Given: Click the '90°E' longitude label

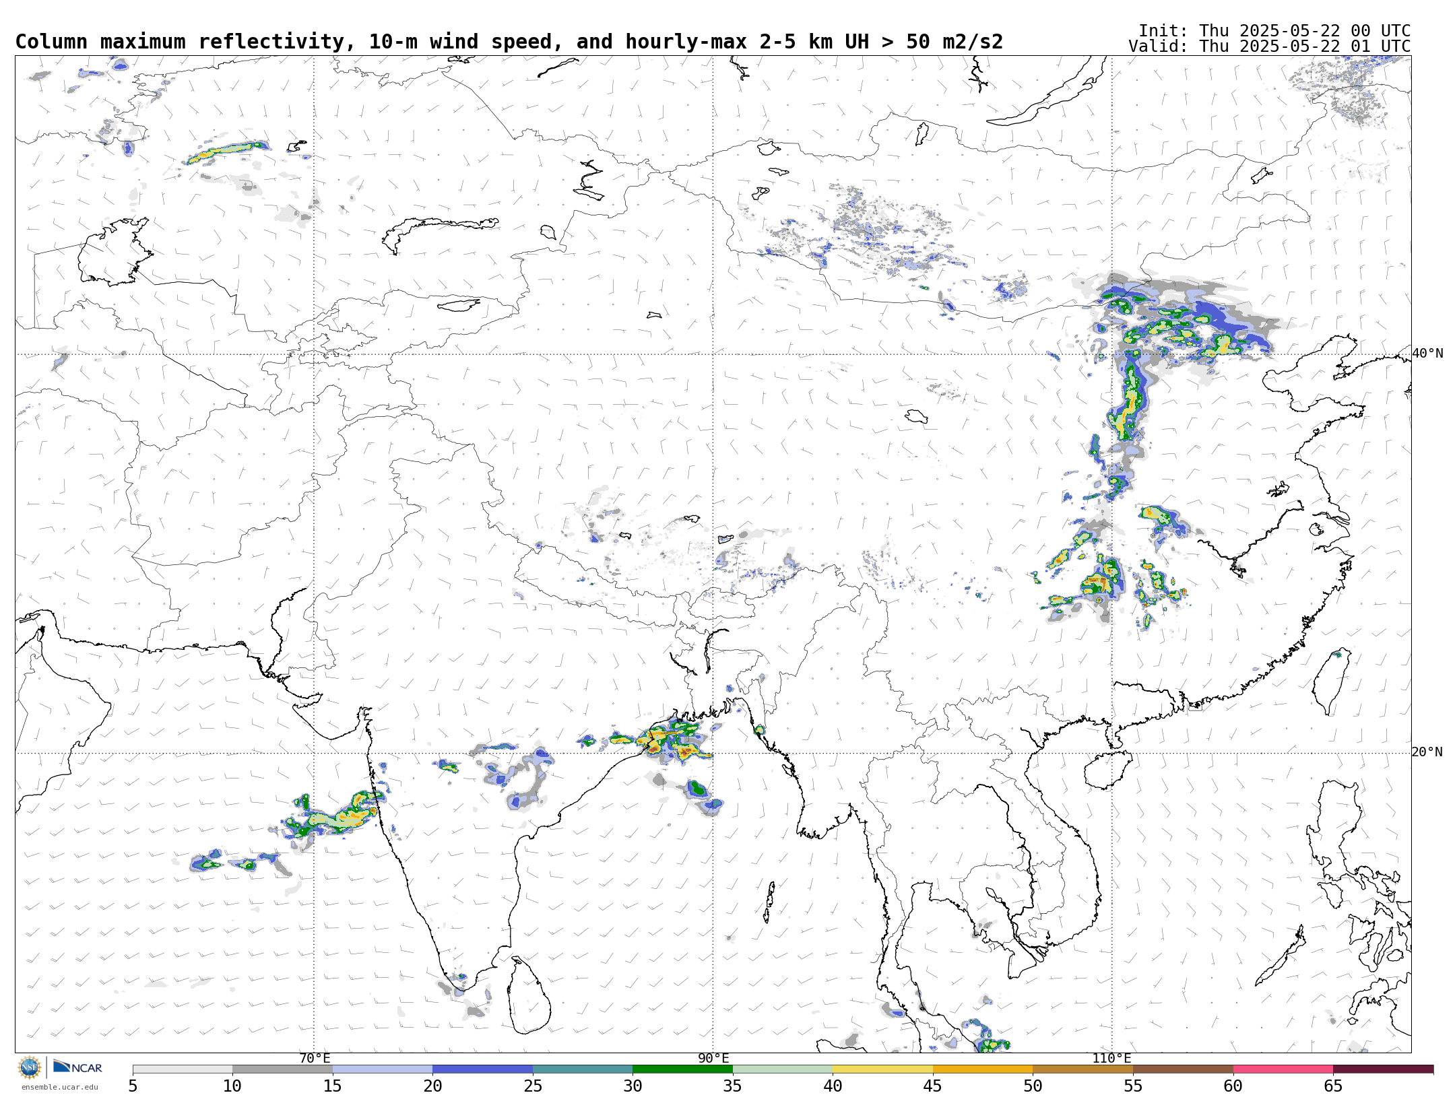Looking at the screenshot, I should click(x=713, y=1059).
